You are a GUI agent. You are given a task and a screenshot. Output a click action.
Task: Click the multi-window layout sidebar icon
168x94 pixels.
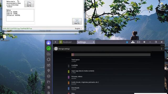coord(49,54)
